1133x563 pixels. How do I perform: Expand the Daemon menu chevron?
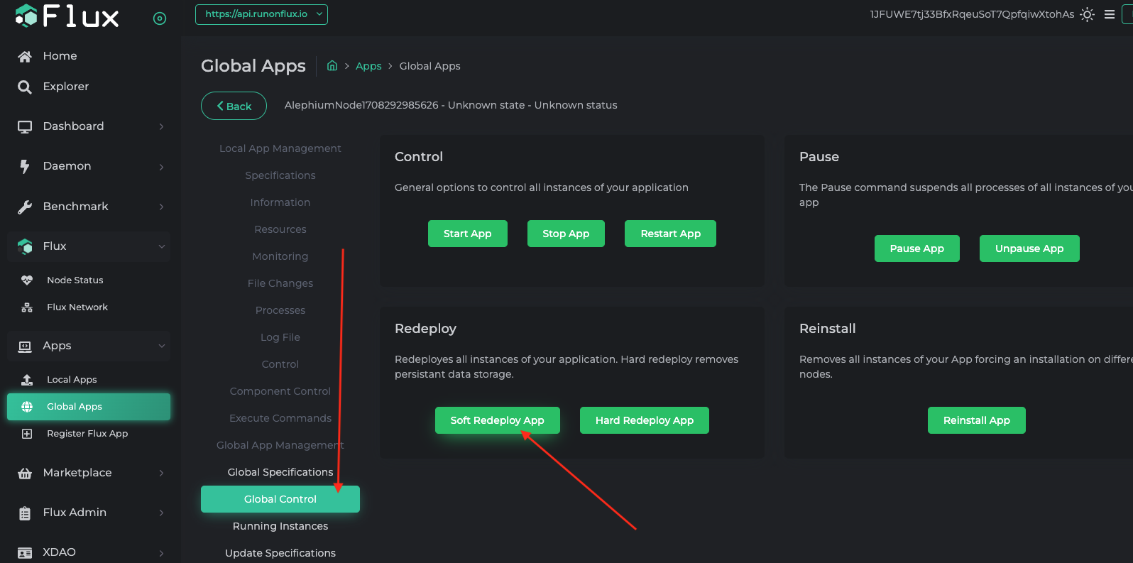[161, 167]
